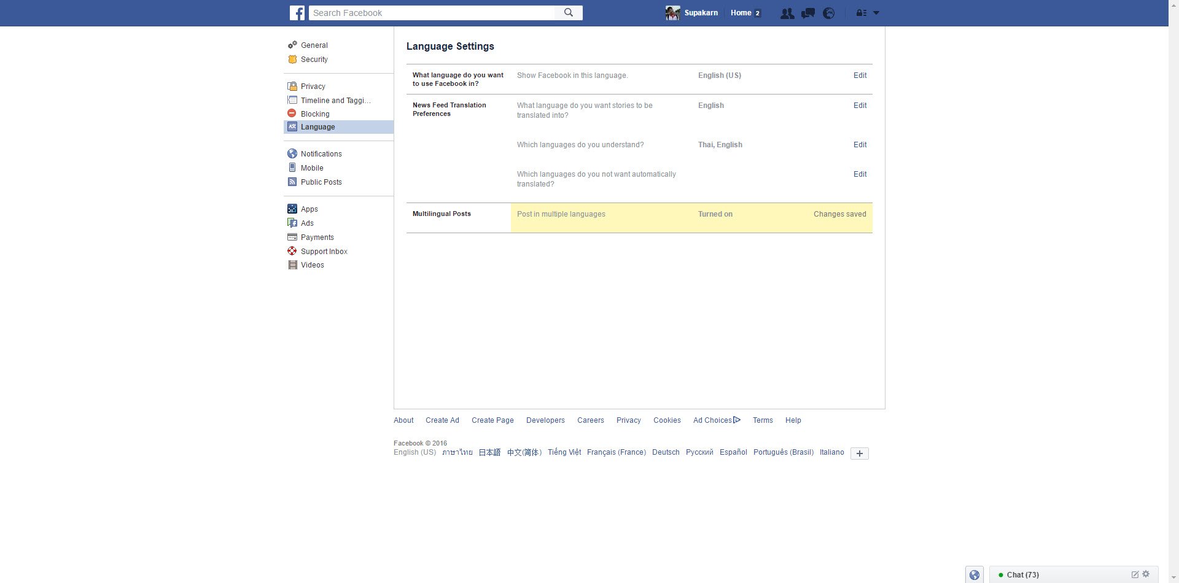Viewport: 1179px width, 583px height.
Task: Click the General settings gear icon
Action: (292, 45)
